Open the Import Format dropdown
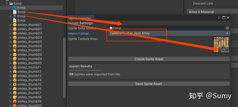The width and height of the screenshot is (238, 107). point(169,33)
